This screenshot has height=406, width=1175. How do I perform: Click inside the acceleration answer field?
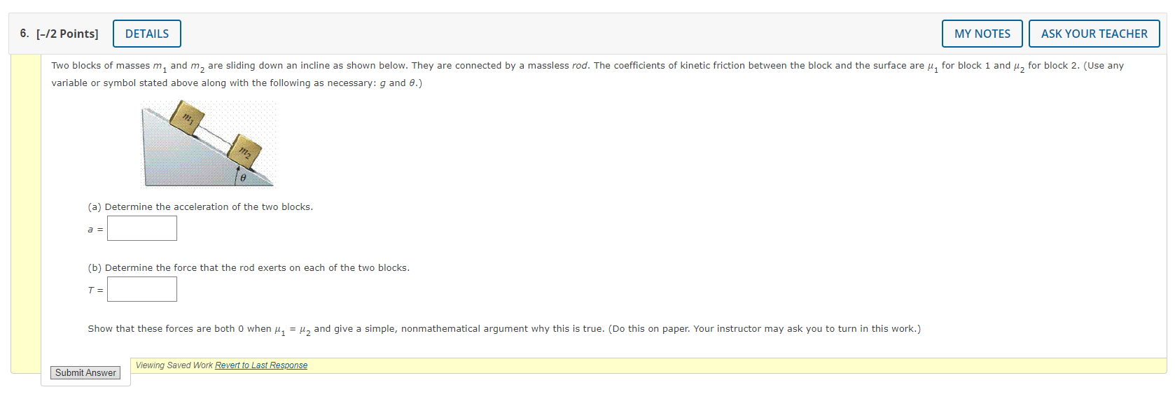pyautogui.click(x=141, y=227)
